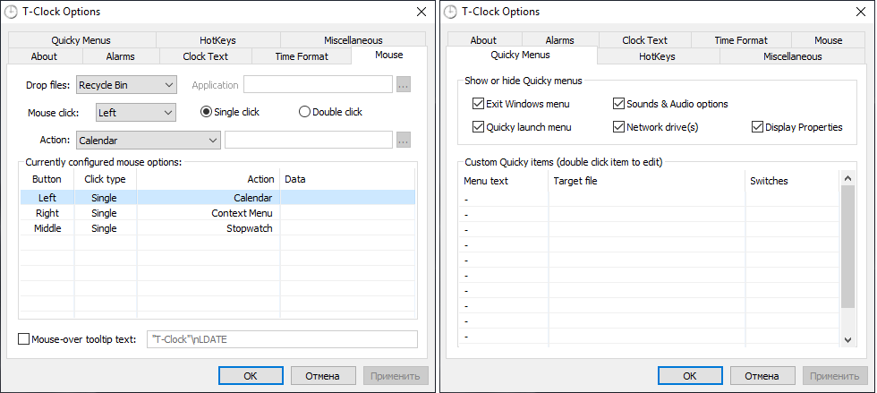Enable Mouse-over tooltip text checkbox
Image resolution: width=877 pixels, height=393 pixels.
click(23, 339)
